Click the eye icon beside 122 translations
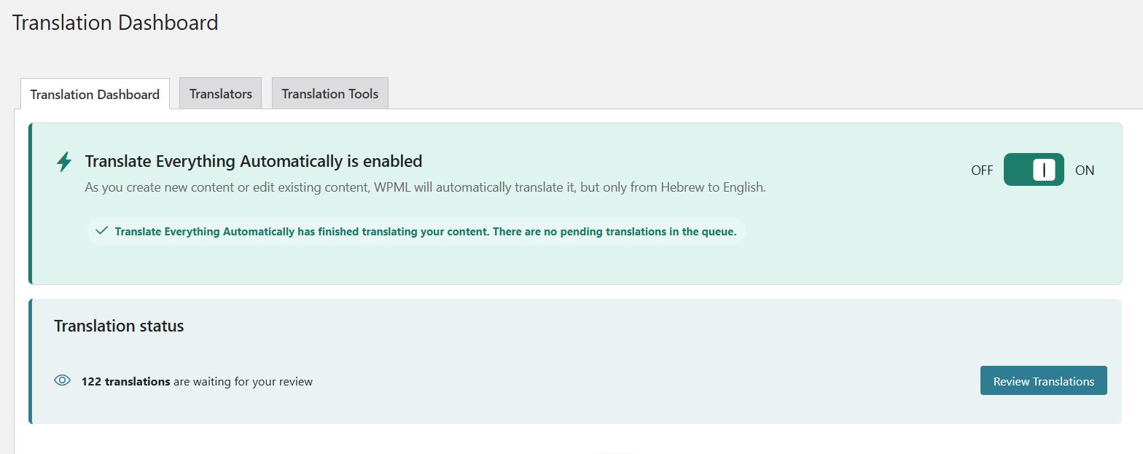The image size is (1143, 454). pyautogui.click(x=63, y=380)
